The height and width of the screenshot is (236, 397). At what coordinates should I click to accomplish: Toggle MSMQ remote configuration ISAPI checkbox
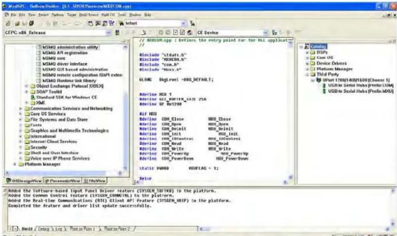[39, 75]
